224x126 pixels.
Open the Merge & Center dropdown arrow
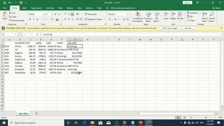point(104,19)
